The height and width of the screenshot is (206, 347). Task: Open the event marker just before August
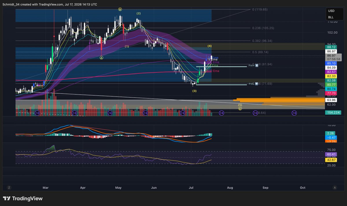[x=222, y=113]
